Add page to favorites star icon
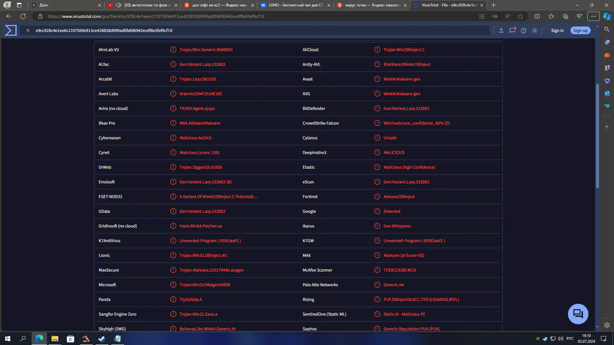This screenshot has height=345, width=614. [520, 16]
